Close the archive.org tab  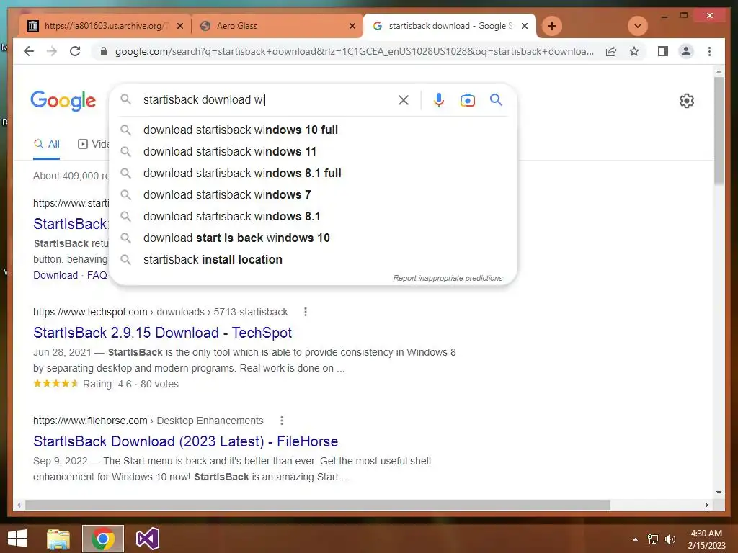[179, 26]
